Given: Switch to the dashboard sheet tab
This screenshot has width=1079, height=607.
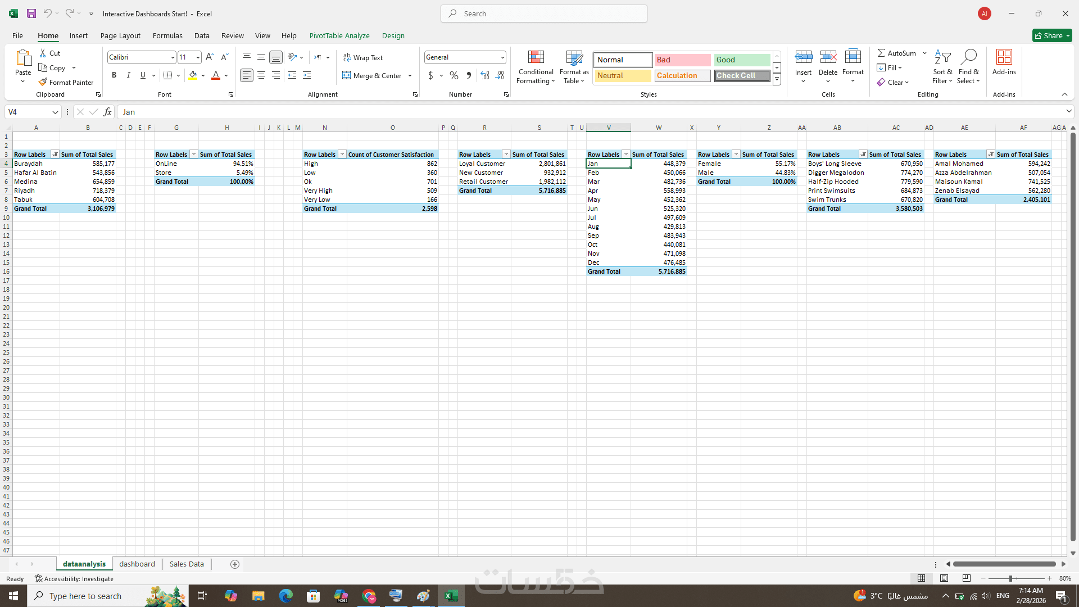Looking at the screenshot, I should pyautogui.click(x=137, y=564).
